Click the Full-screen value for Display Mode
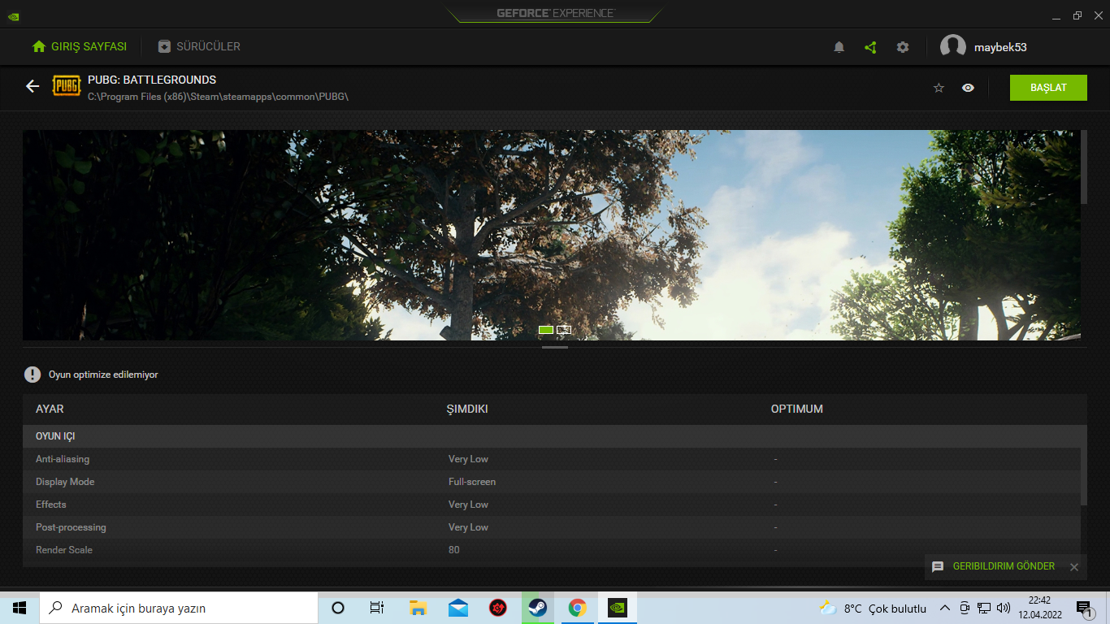Image resolution: width=1110 pixels, height=624 pixels. tap(472, 482)
